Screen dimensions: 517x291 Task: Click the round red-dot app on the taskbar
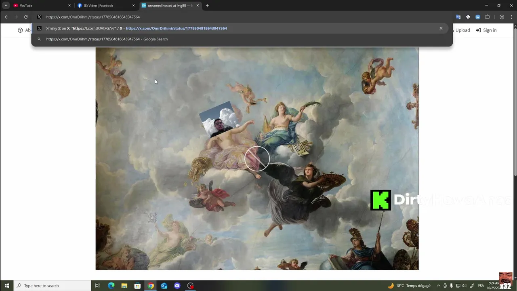(190, 286)
